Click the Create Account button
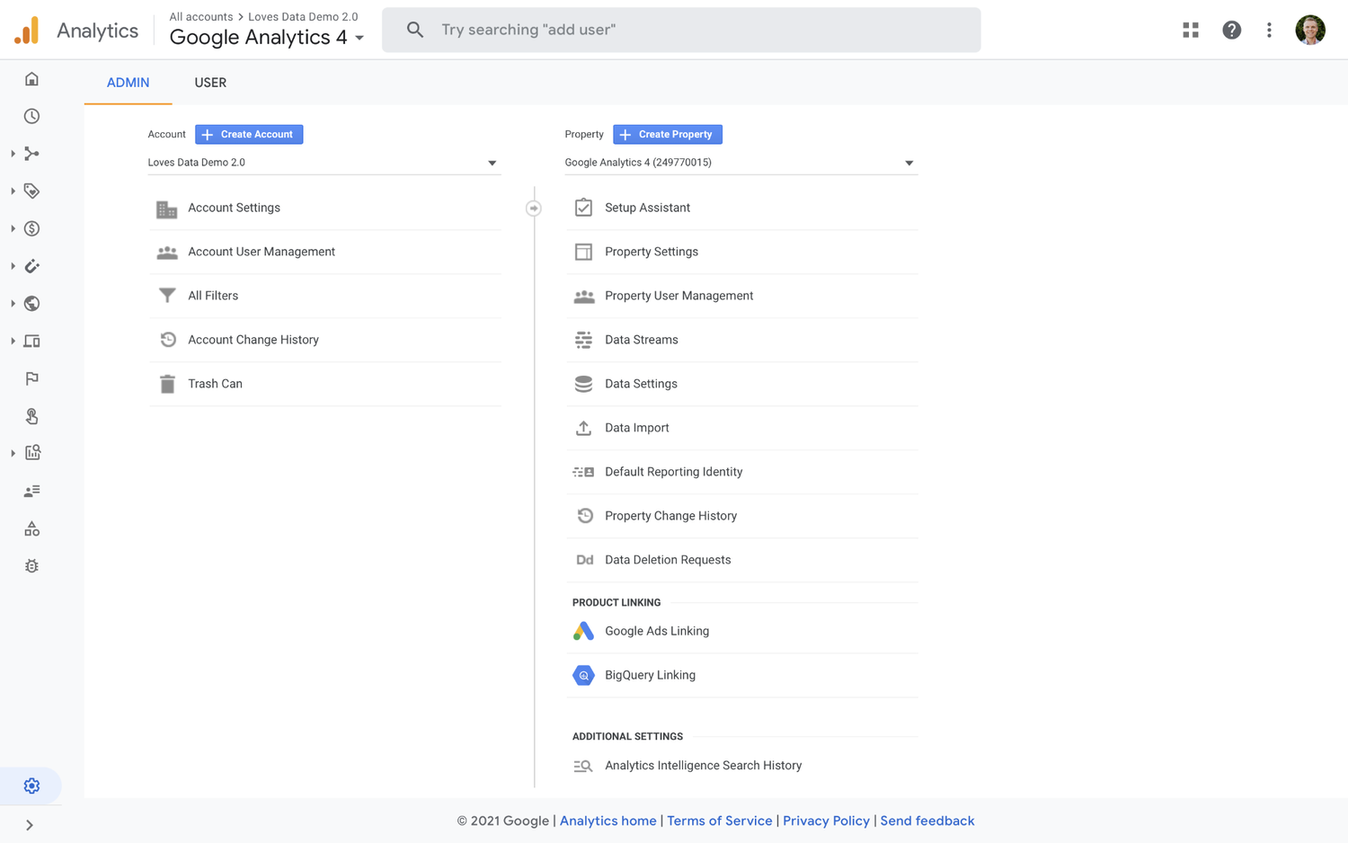Image resolution: width=1348 pixels, height=843 pixels. (249, 134)
